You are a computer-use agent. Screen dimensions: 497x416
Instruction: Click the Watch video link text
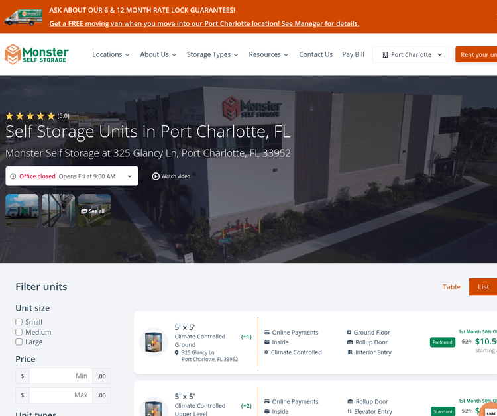pos(176,176)
